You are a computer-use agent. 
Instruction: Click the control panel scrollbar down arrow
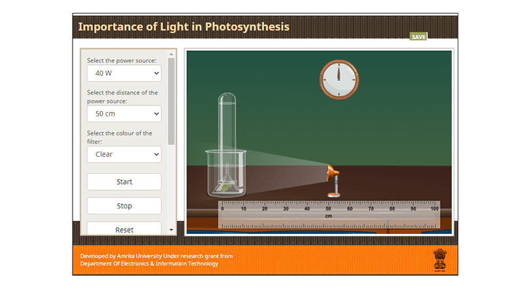point(171,230)
